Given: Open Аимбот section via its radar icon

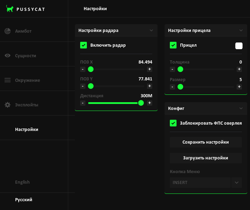Looking at the screenshot, I should 7,31.
